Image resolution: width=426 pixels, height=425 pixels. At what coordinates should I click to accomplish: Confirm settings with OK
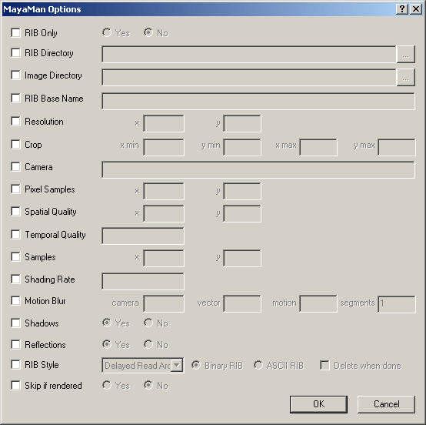click(318, 404)
